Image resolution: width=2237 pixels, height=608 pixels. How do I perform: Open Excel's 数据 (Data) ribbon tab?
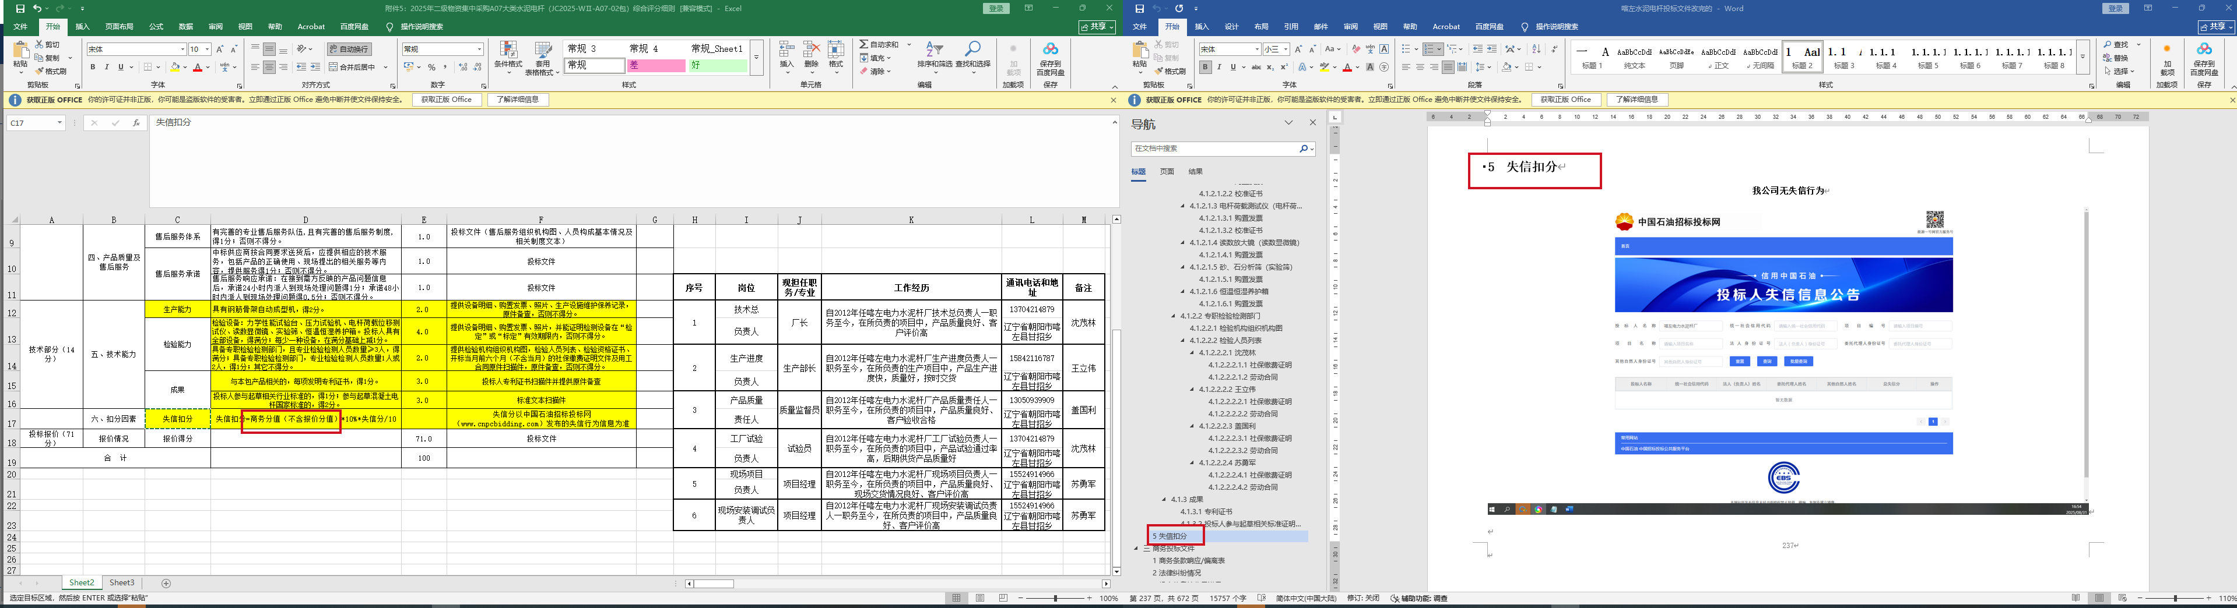pyautogui.click(x=186, y=27)
